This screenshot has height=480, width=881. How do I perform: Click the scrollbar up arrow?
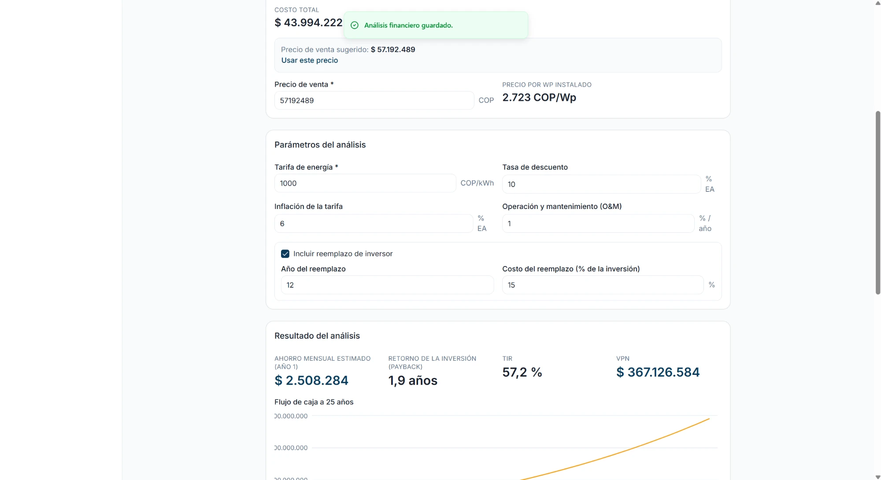[877, 3]
